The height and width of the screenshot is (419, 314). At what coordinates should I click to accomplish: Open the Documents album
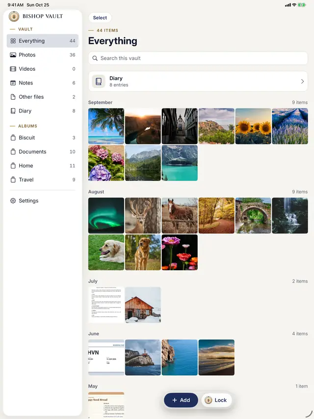(43, 151)
